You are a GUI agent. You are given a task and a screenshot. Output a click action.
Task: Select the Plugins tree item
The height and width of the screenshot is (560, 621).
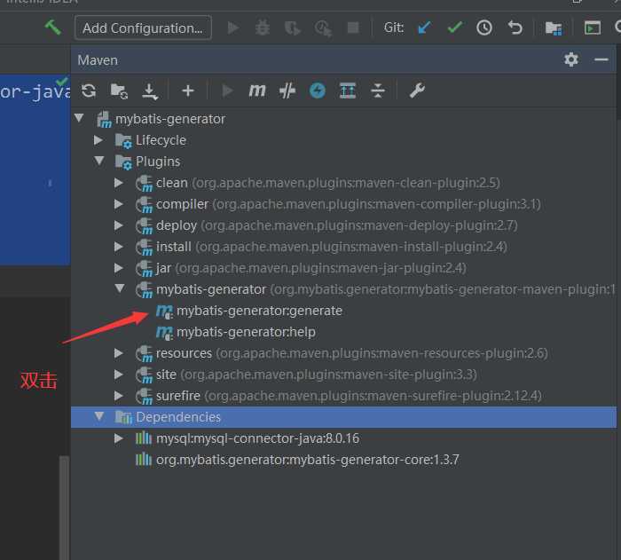point(147,162)
